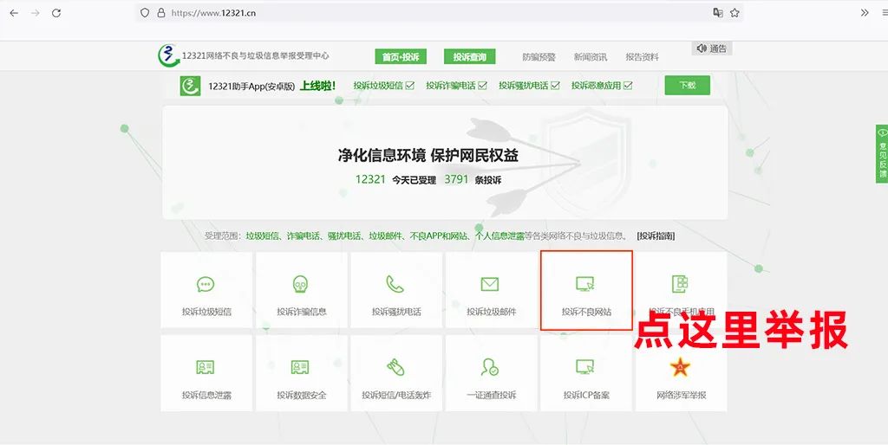Image resolution: width=888 pixels, height=445 pixels.
Task: Click the 上线啦! text in app banner
Action: pyautogui.click(x=317, y=86)
